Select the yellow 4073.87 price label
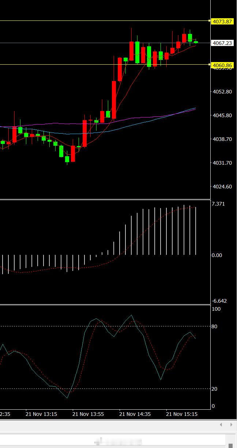This screenshot has height=448, width=237. 222,22
